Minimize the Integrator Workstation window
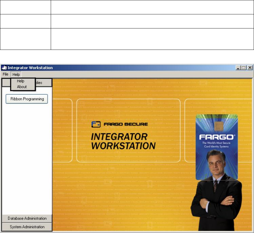254x233 pixels. coord(238,68)
